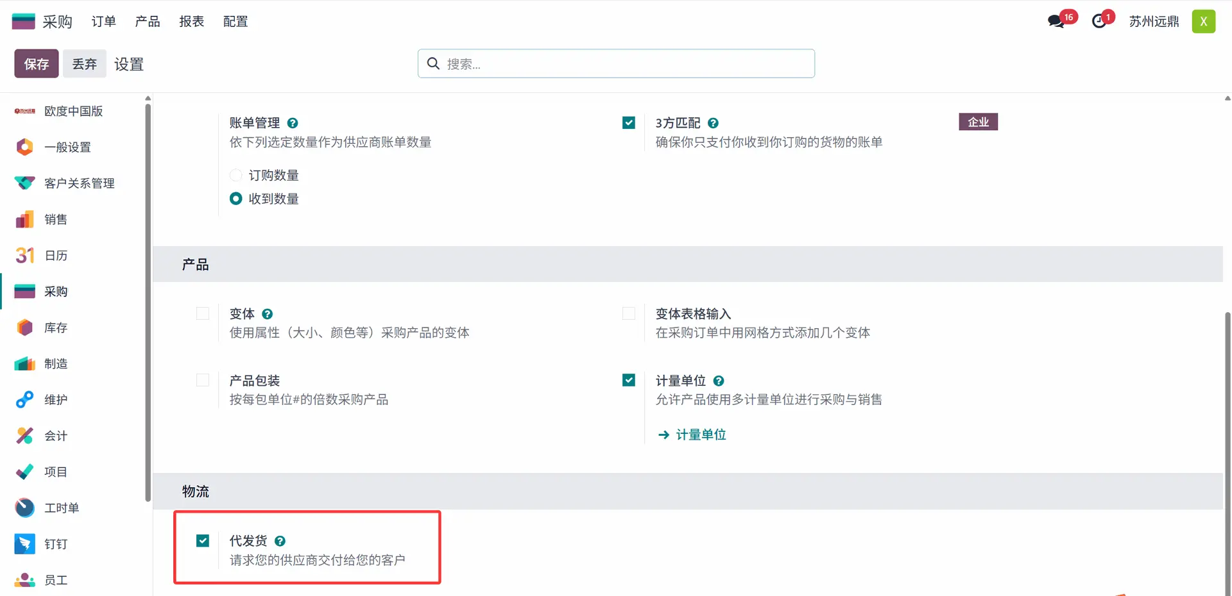The image size is (1232, 596).
Task: Open the 订单 menu dropdown
Action: (103, 22)
